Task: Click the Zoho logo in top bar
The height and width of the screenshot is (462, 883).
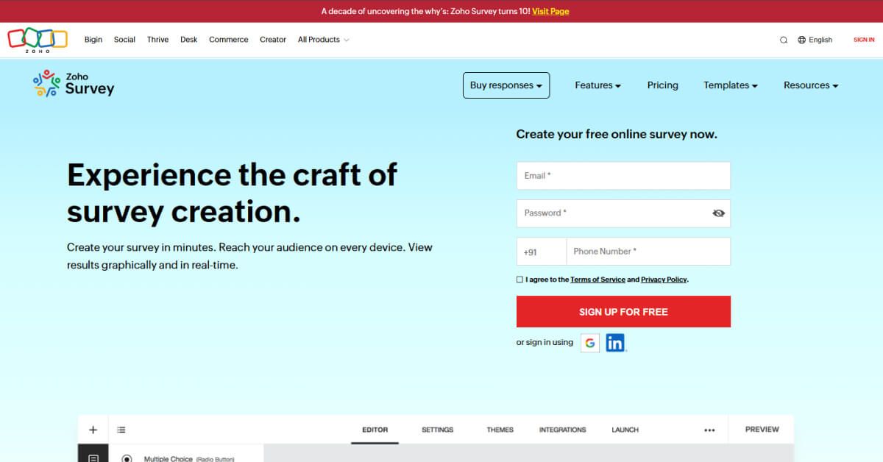Action: [38, 40]
